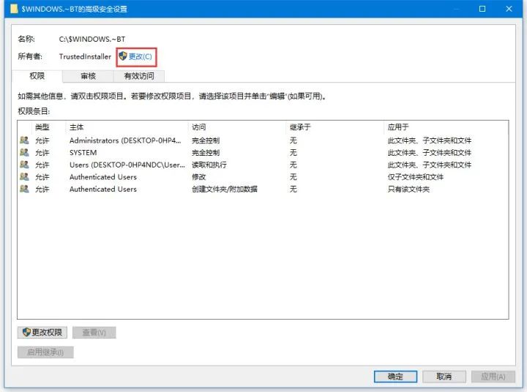Image resolution: width=527 pixels, height=392 pixels.
Task: Click 仅子文件夹和文件 applies-to cell
Action: click(416, 177)
